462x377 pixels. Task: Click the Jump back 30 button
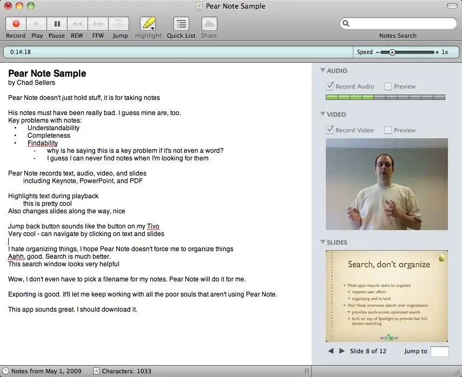[119, 24]
